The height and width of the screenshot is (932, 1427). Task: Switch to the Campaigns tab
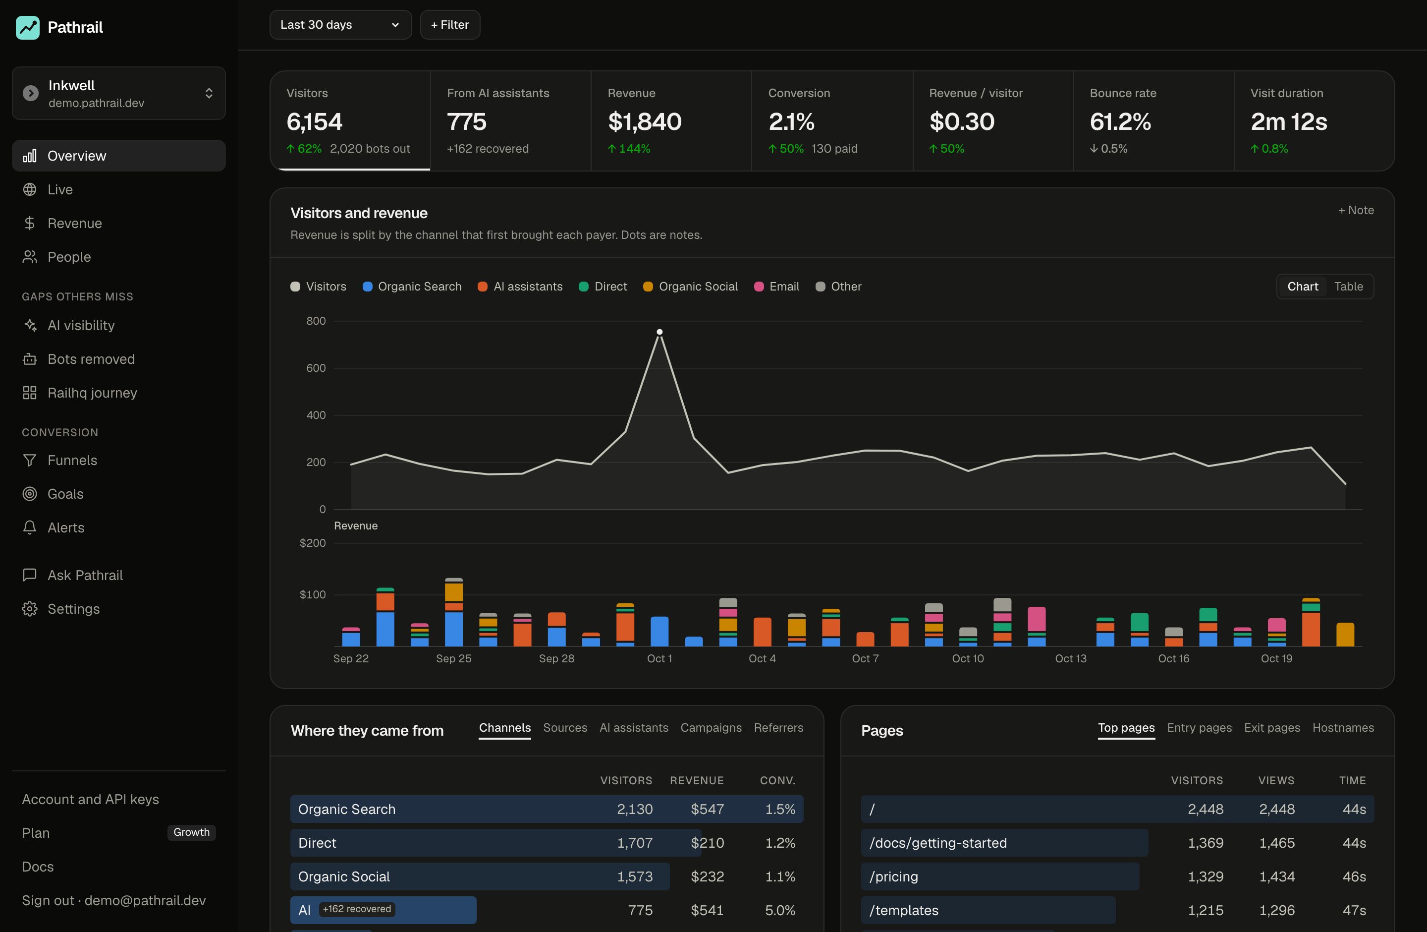tap(711, 727)
